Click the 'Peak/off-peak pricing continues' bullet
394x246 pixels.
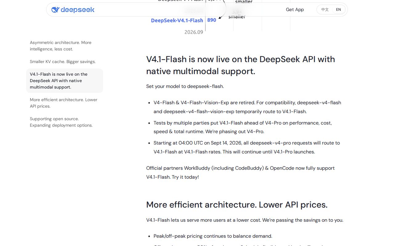pyautogui.click(x=213, y=236)
